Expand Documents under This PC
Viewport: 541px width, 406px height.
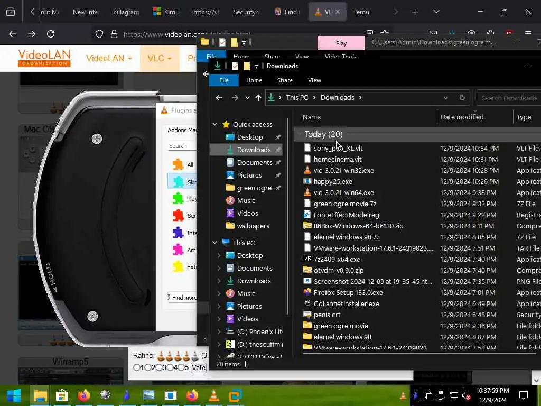pos(219,268)
